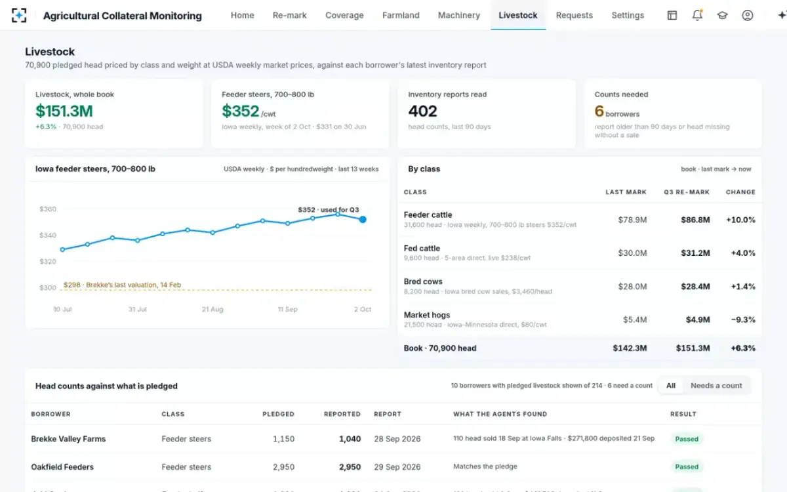
Task: Click the −9.3% change for Market hogs
Action: point(744,319)
